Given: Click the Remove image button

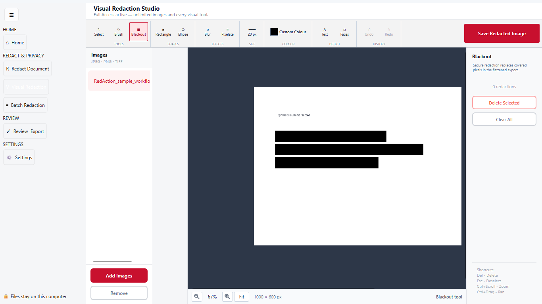Looking at the screenshot, I should click(119, 293).
